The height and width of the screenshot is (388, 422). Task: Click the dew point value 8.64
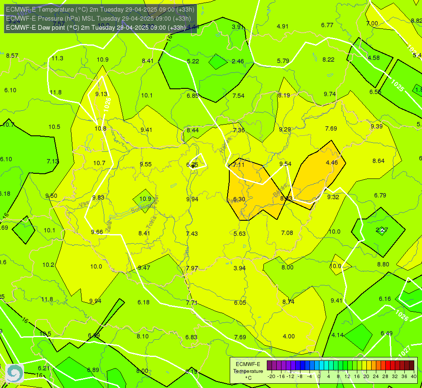click(378, 161)
